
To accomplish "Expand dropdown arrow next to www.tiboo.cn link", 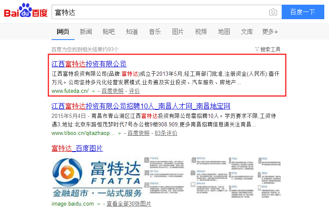I will click(120, 133).
